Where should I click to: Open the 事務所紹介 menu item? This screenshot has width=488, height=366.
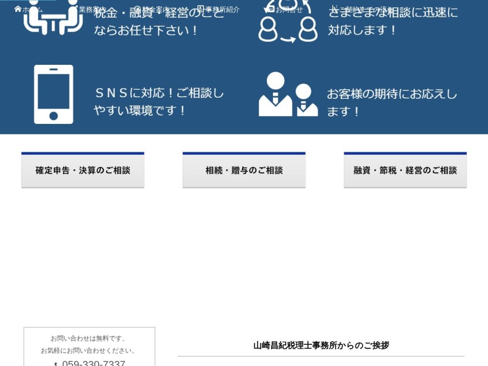pos(218,10)
